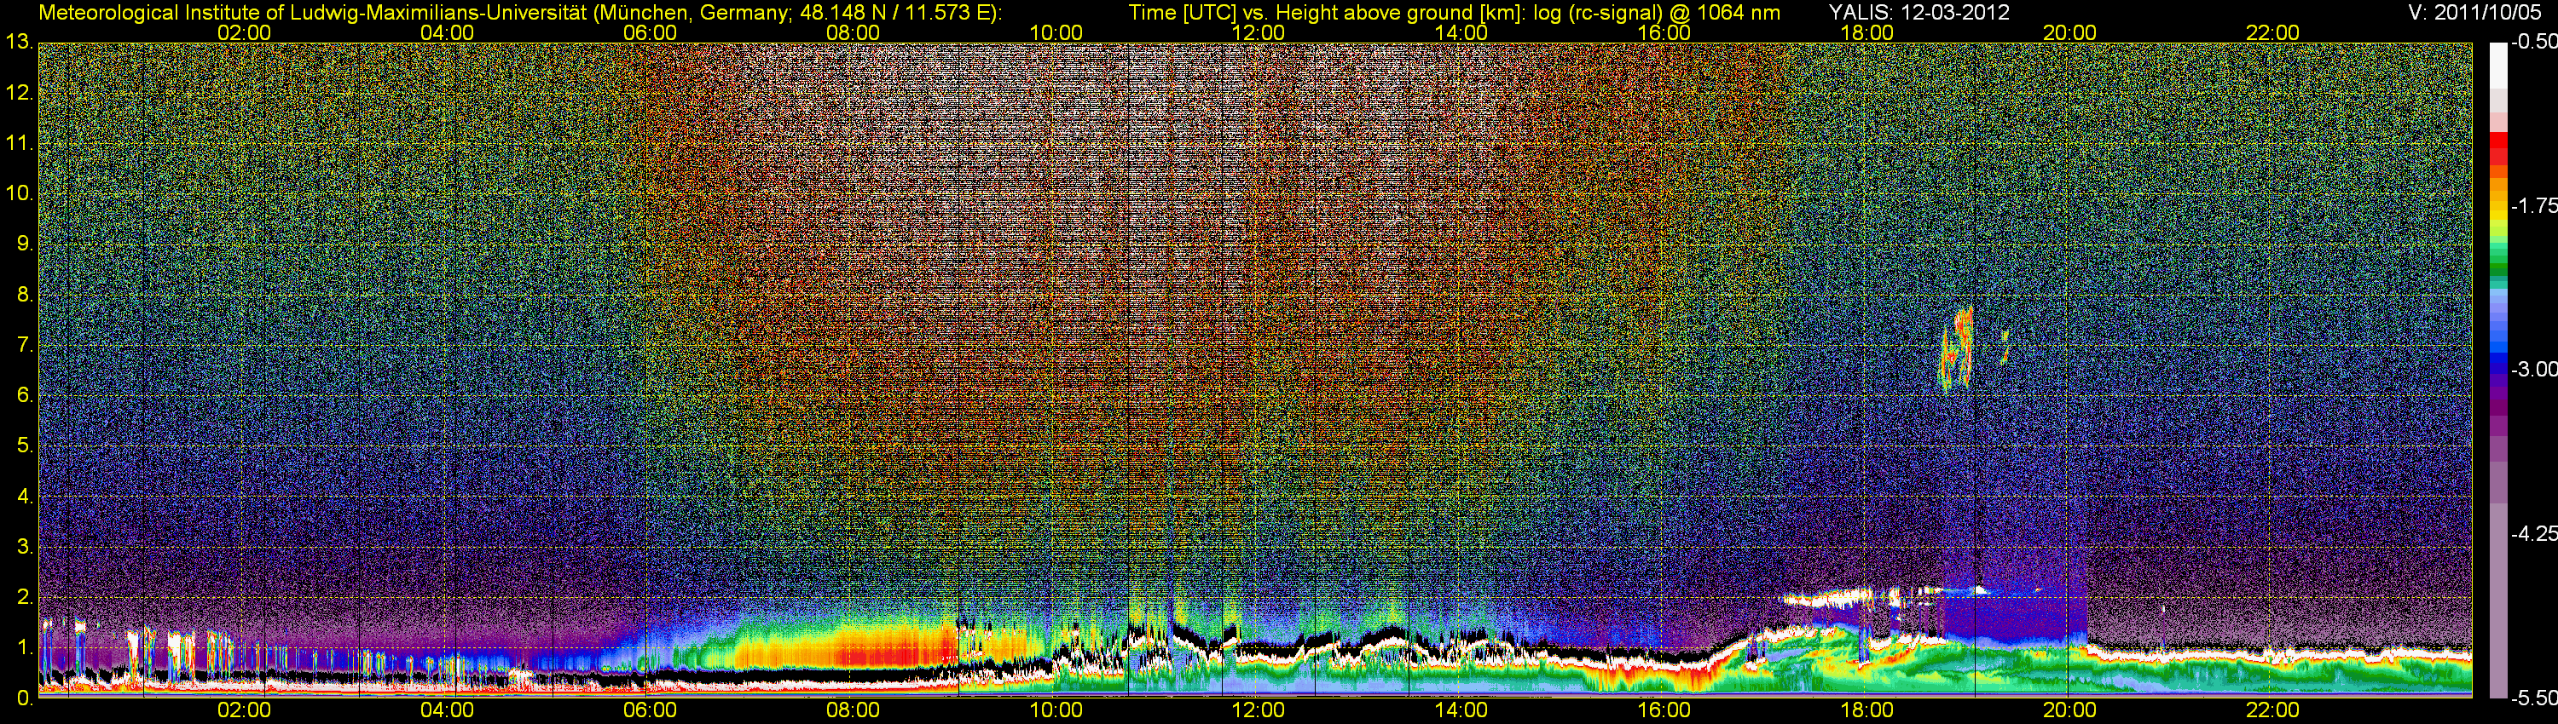Click the 04:00 label on the top time axis

[x=447, y=32]
